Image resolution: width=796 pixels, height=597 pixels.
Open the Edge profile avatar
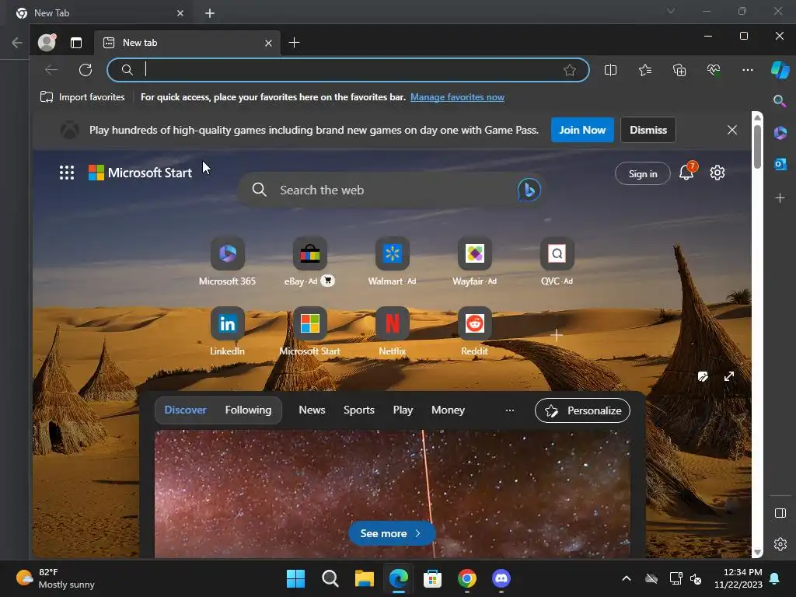click(47, 43)
